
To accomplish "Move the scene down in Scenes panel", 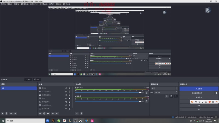I will [x=15, y=113].
